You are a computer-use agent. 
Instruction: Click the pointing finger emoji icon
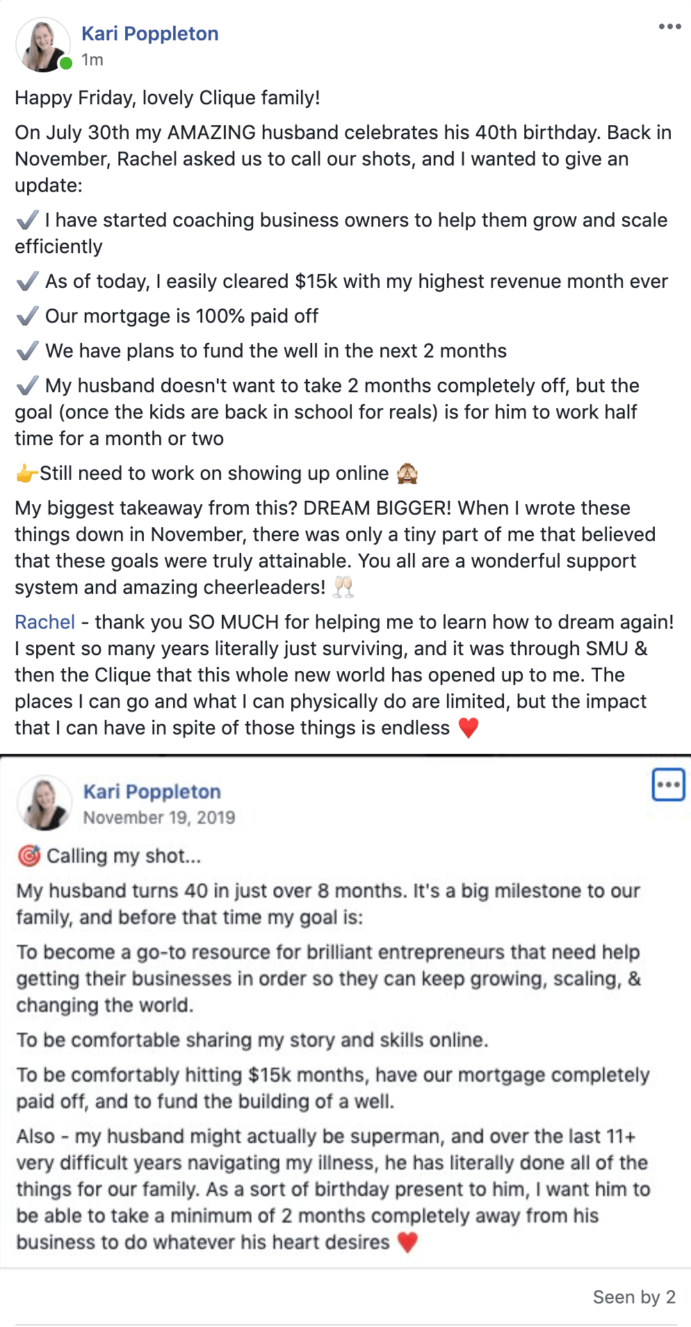click(26, 474)
